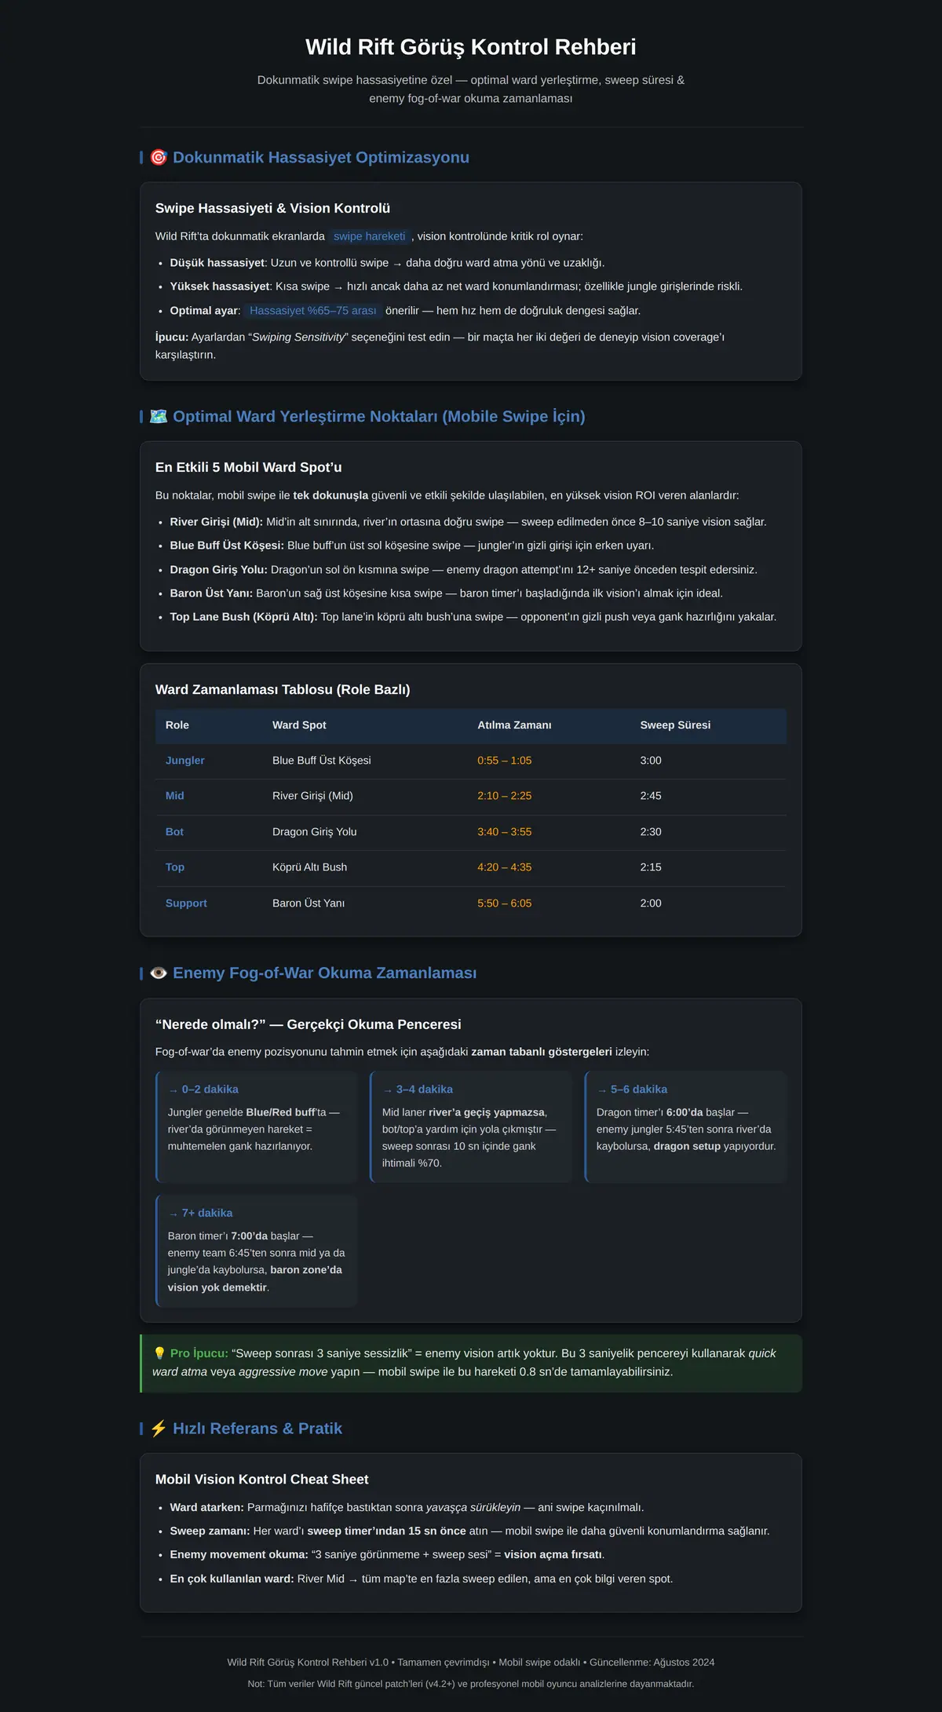The height and width of the screenshot is (1712, 942).
Task: Click the 'Ward atarken:' bullet label
Action: click(x=207, y=1507)
